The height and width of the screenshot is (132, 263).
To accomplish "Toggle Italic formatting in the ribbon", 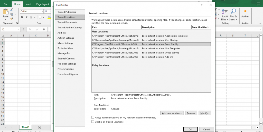I will [26, 17].
